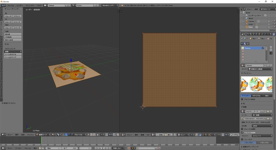Screen dimensions: 276x150
Task: Select the scale manipulator icon
Action: point(72,135)
